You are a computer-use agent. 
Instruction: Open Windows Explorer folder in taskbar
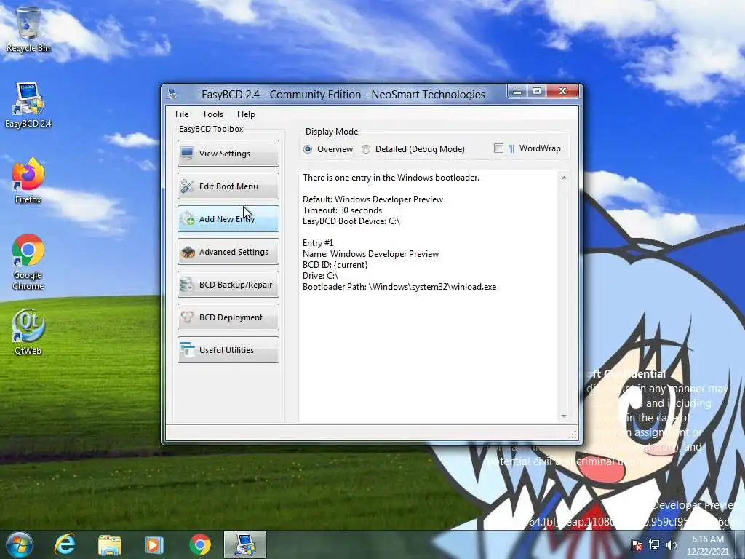(110, 544)
